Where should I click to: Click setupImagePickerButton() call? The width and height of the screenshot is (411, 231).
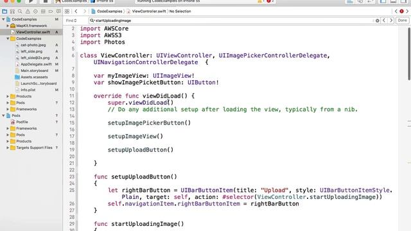(x=149, y=123)
